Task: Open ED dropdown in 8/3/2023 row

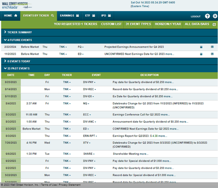Action: [x=86, y=129]
